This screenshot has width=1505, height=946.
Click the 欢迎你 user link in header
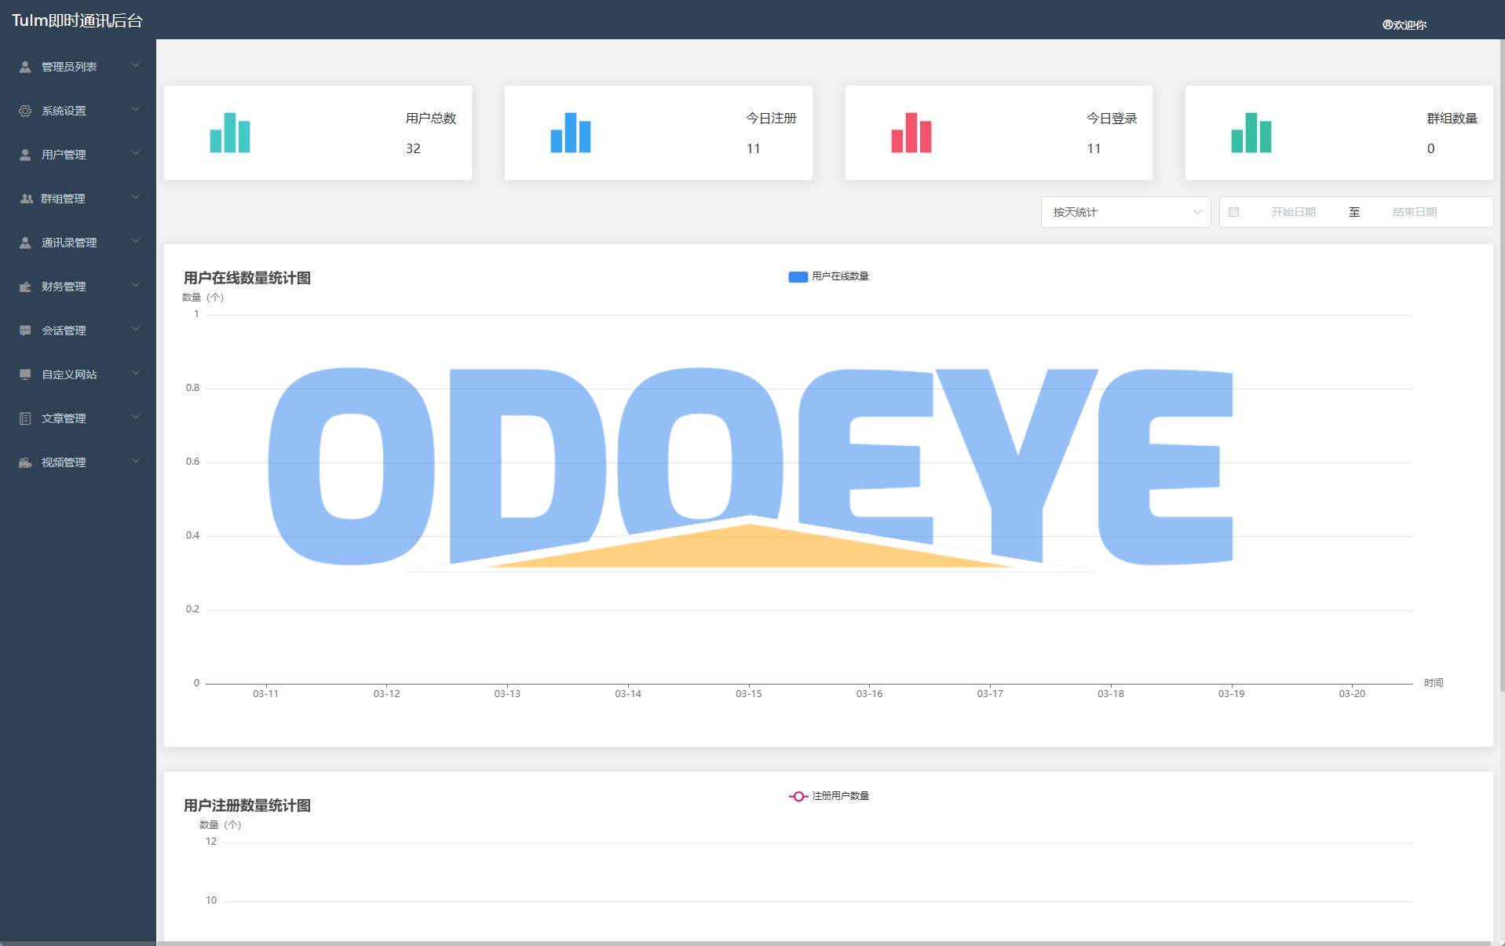point(1405,25)
